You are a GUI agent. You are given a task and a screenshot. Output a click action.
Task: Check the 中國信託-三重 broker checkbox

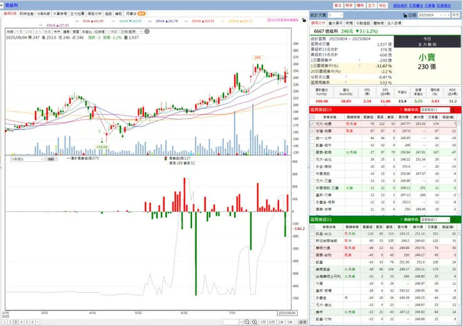[x=312, y=188]
